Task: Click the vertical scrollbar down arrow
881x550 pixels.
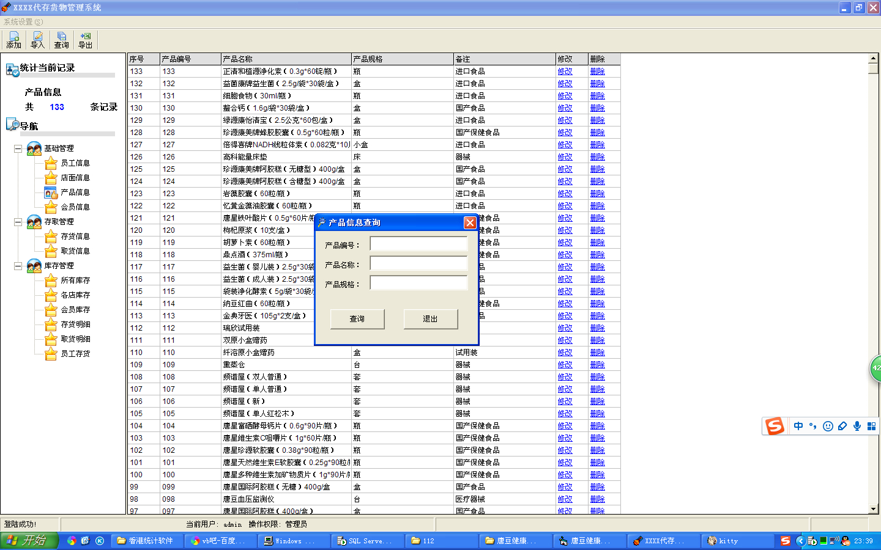Action: pyautogui.click(x=874, y=509)
